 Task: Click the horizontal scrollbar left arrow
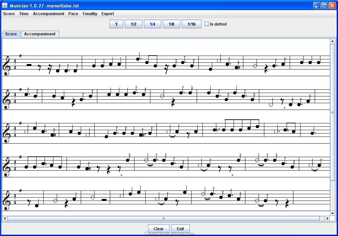click(4, 218)
